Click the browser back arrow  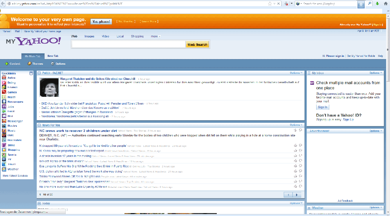tap(3, 4)
